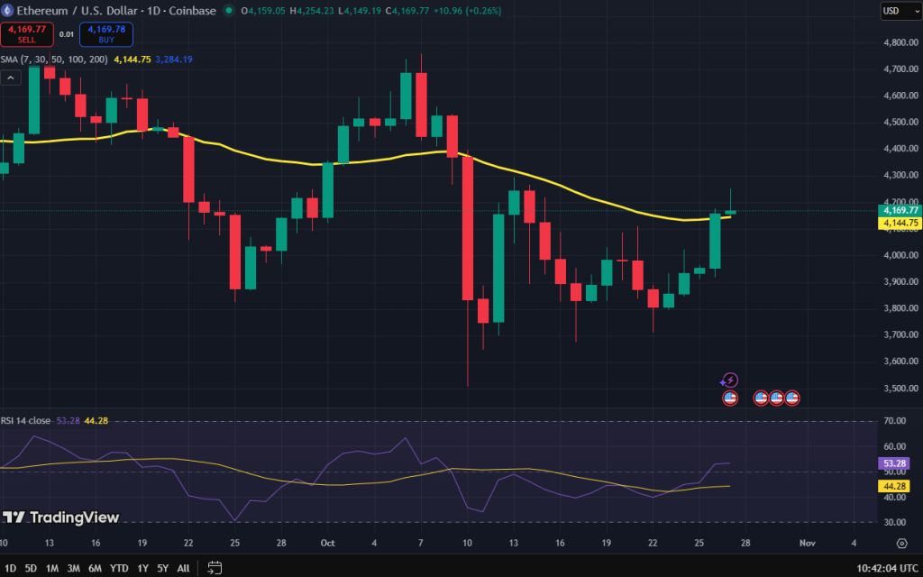
Task: Select the 5Y time range
Action: coord(162,568)
